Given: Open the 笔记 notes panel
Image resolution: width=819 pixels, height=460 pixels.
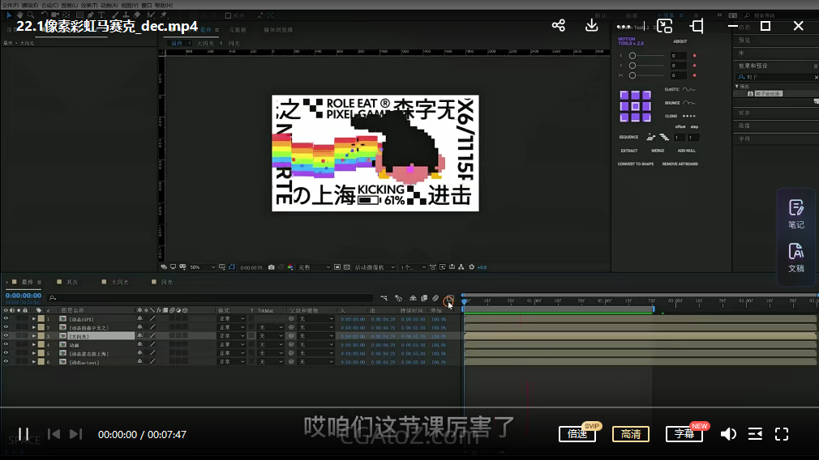Looking at the screenshot, I should tap(795, 214).
